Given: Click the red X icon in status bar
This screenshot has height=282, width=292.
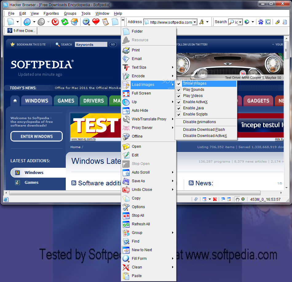Looking at the screenshot, I should [215, 199].
